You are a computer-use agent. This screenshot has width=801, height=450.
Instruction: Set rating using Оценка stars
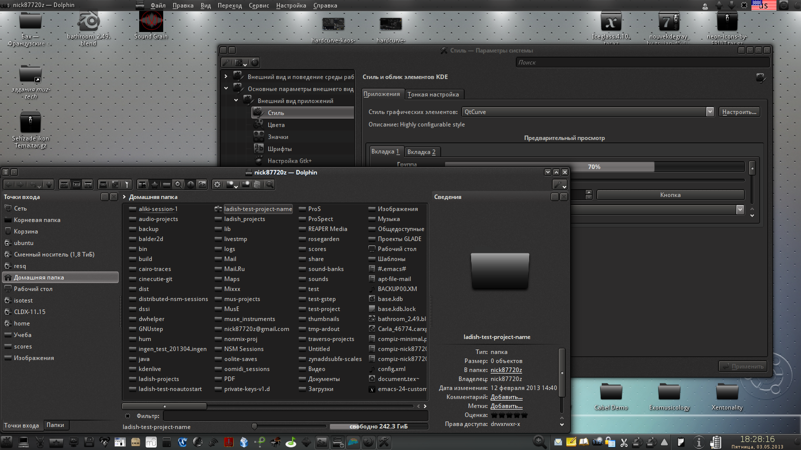(509, 415)
